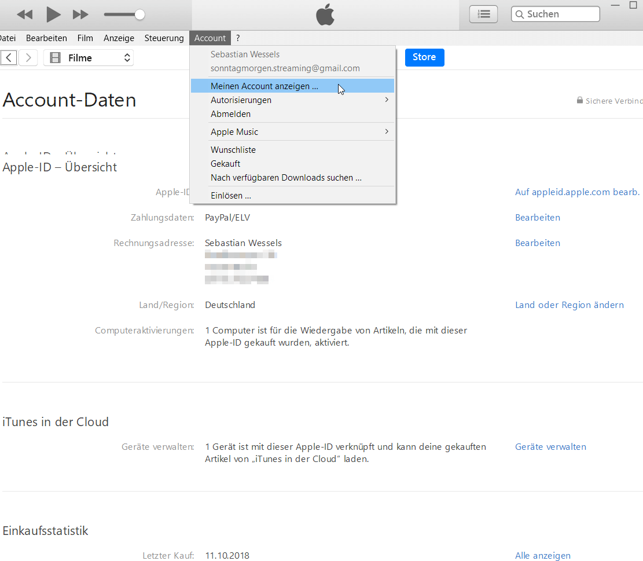Screen dimensions: 643x561
Task: Click Land oder Region ändern link
Action: pos(569,305)
